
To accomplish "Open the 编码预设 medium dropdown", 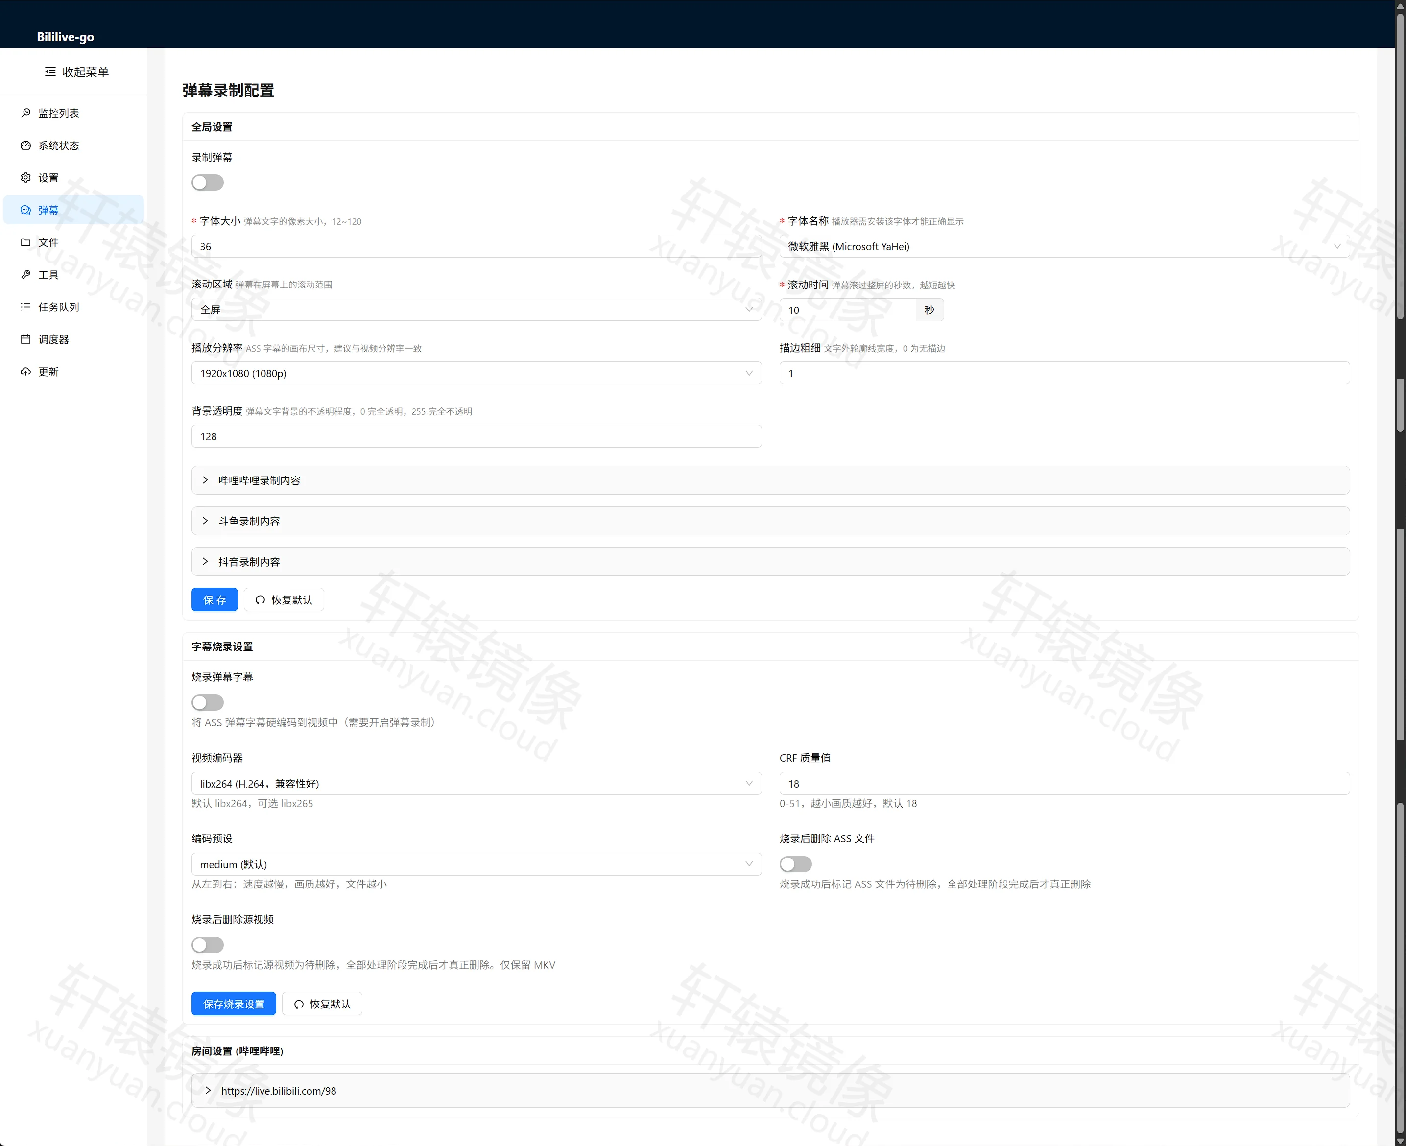I will click(x=476, y=864).
